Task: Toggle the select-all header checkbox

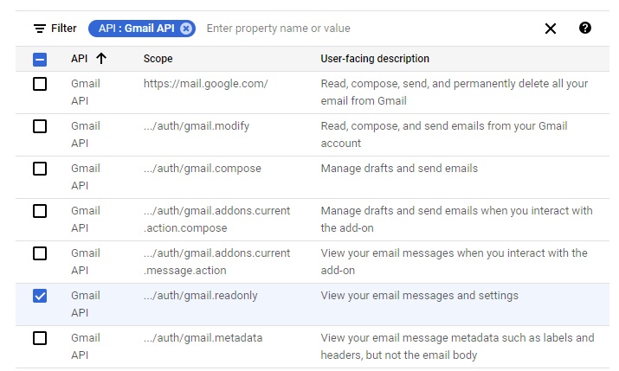Action: click(40, 60)
